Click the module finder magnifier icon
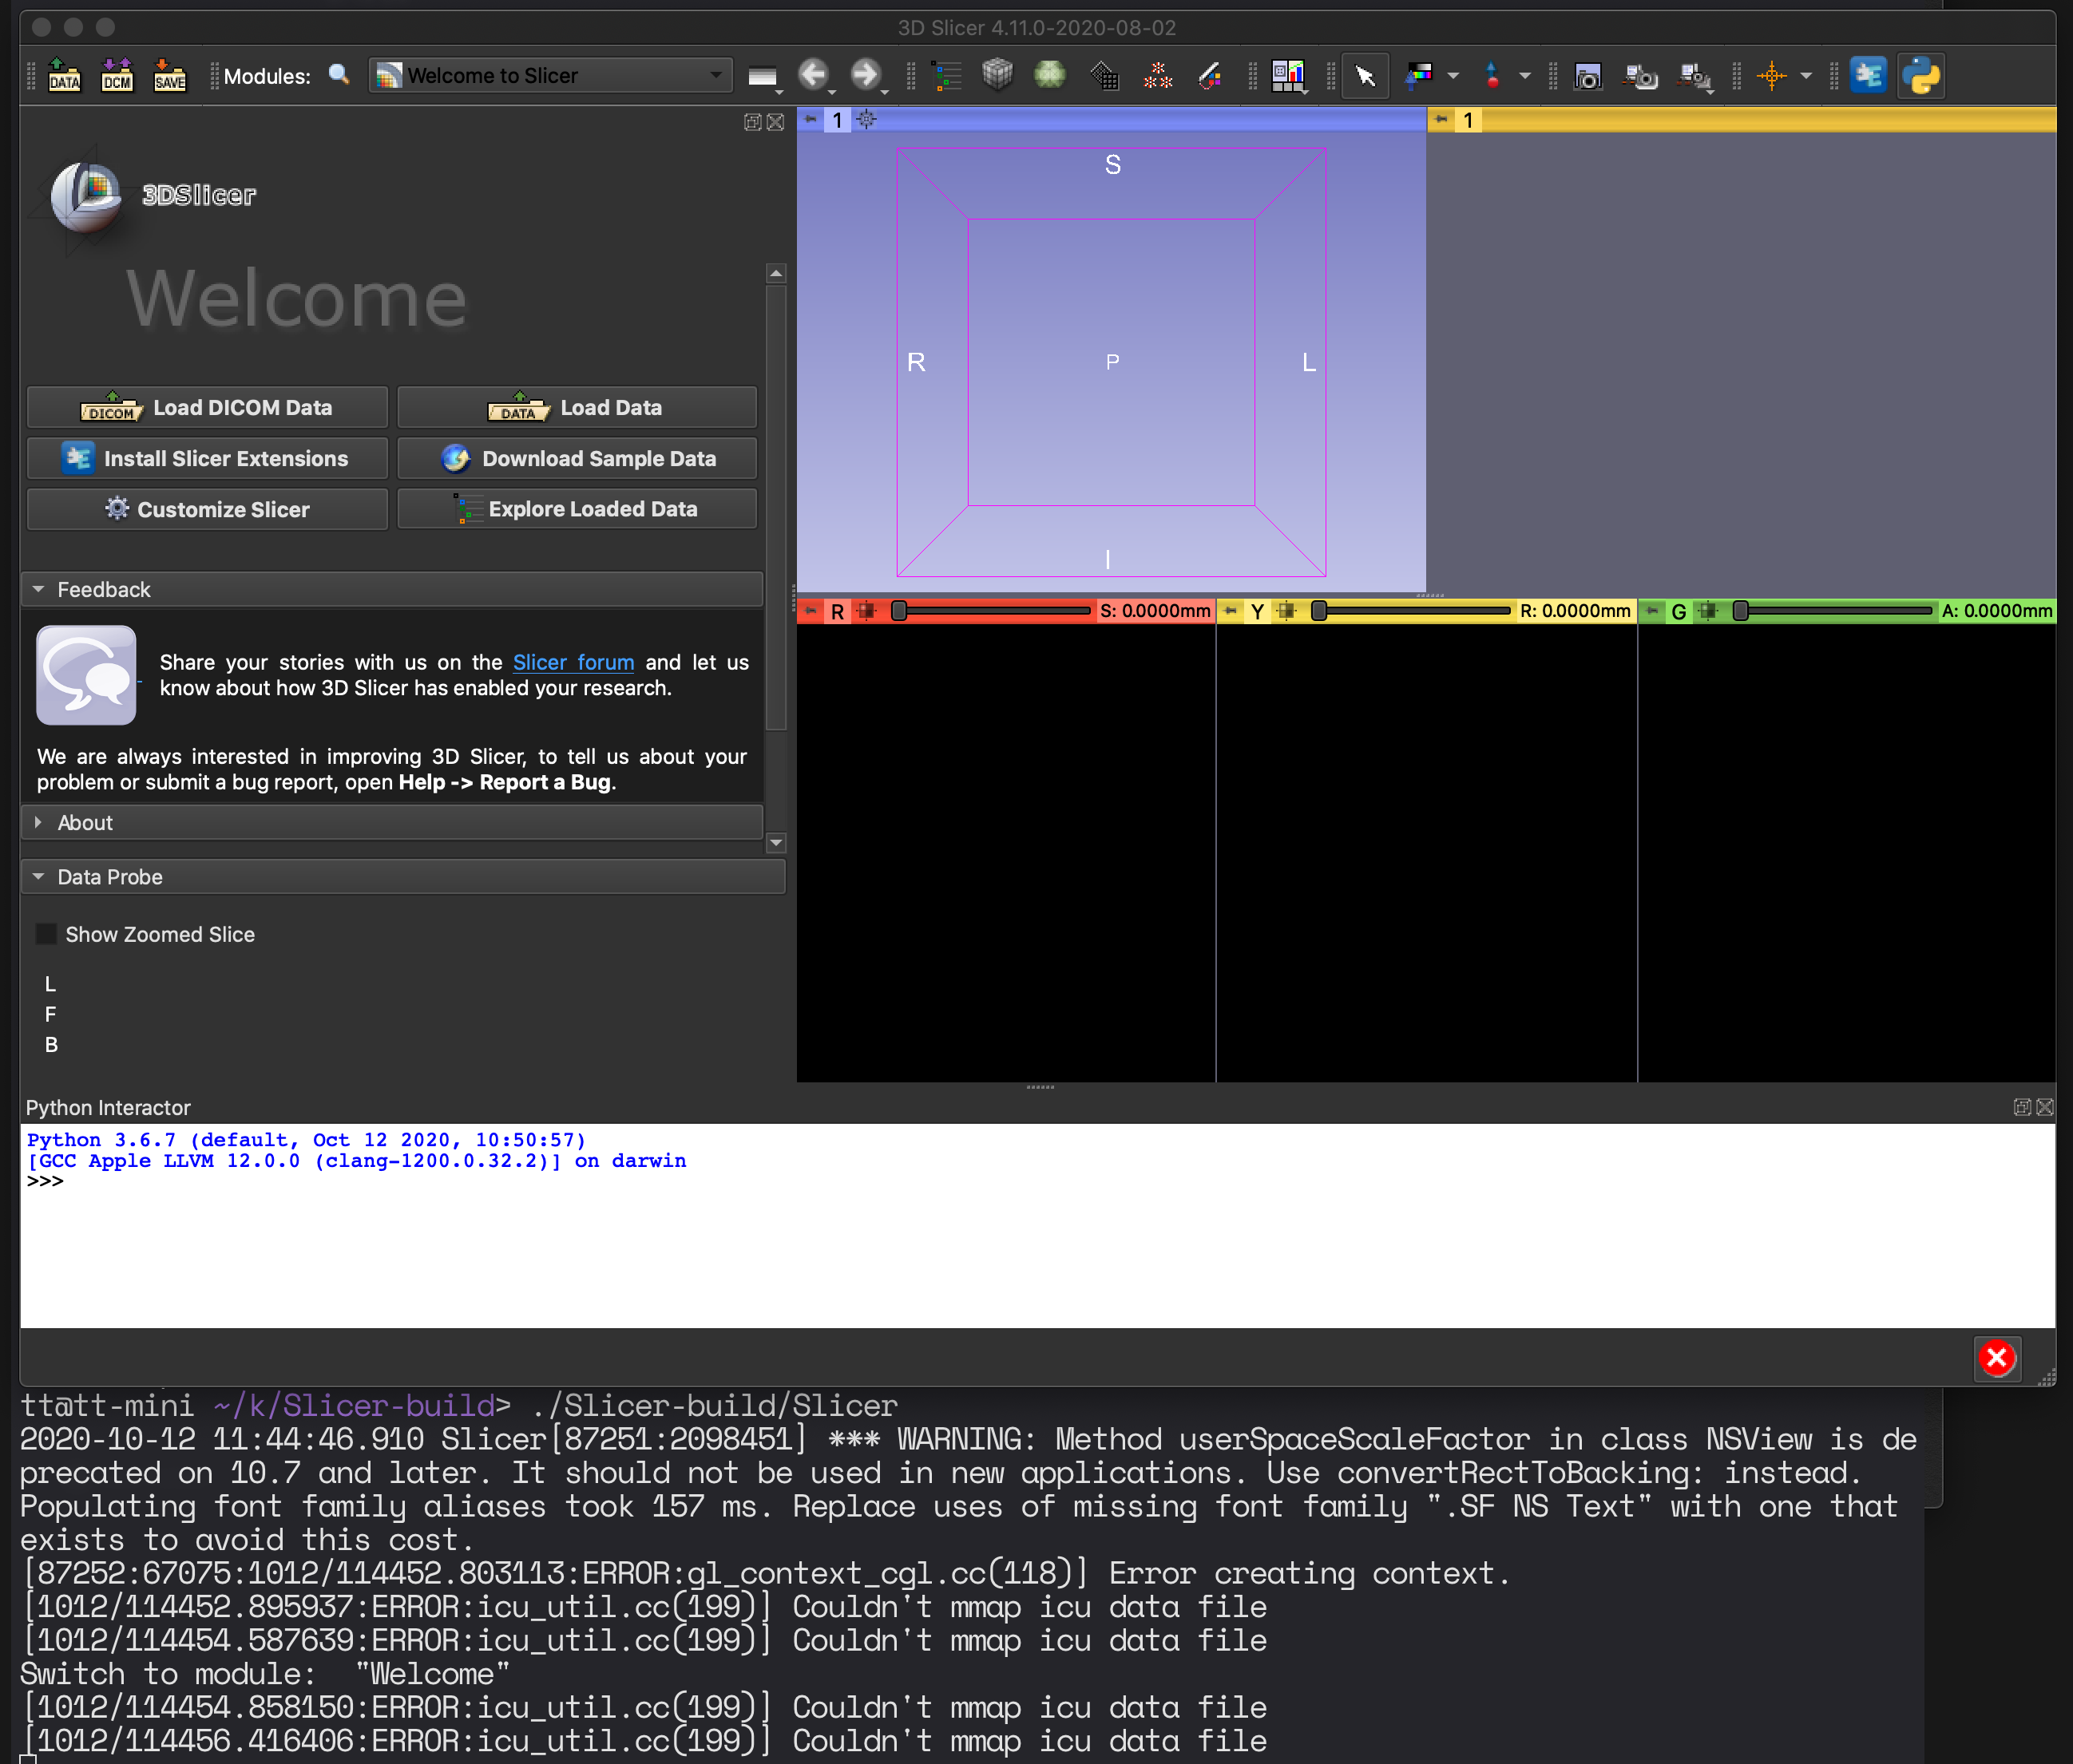Viewport: 2073px width, 1764px height. (x=339, y=75)
